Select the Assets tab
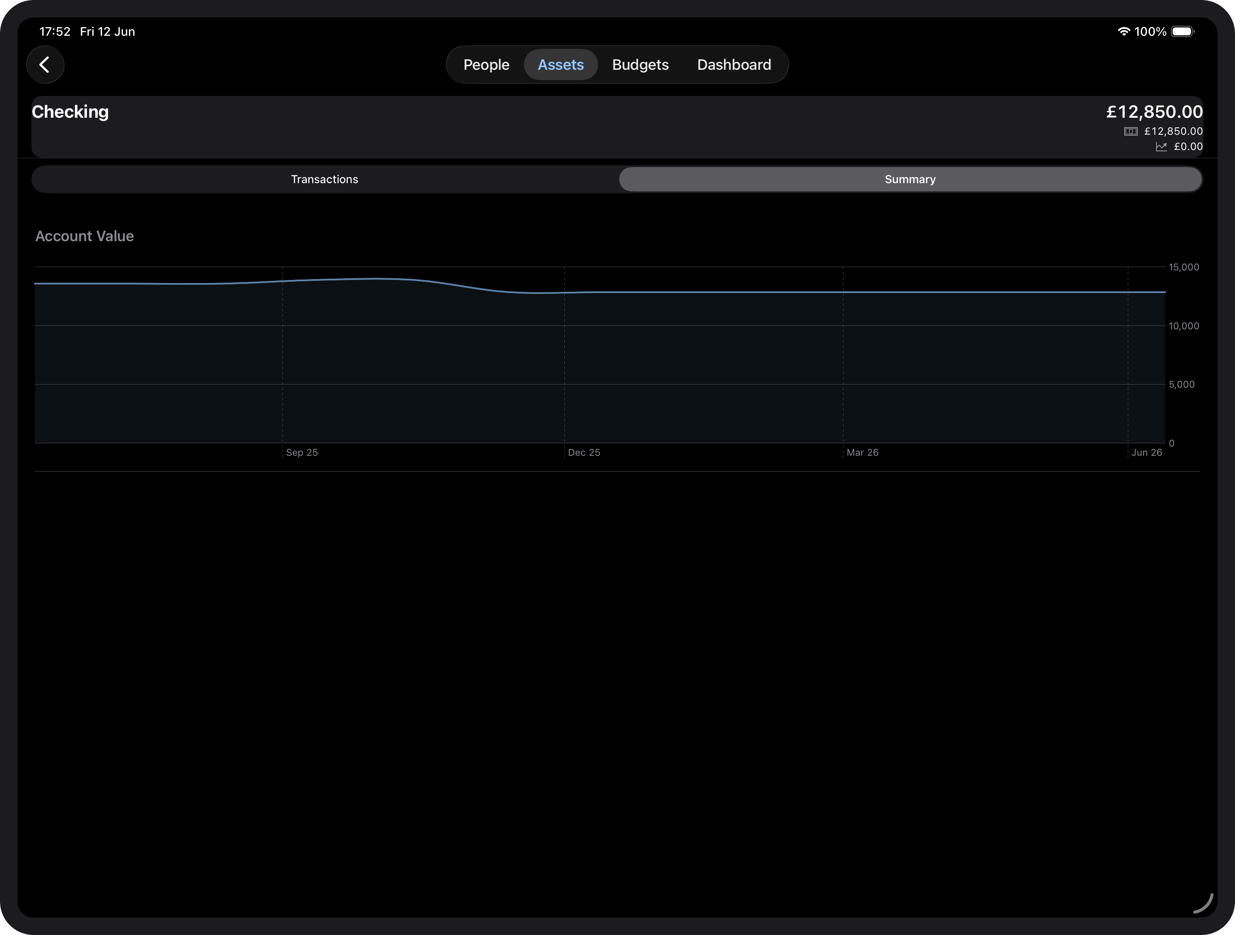The height and width of the screenshot is (935, 1235). click(x=560, y=65)
